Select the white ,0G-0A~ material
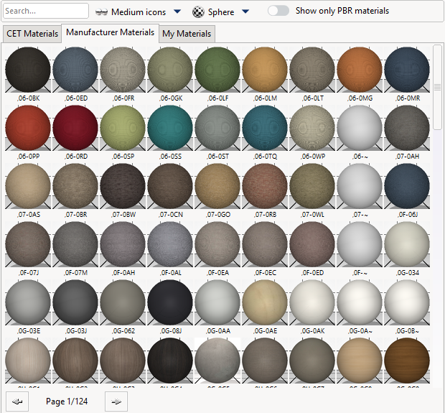445x413 pixels. [x=360, y=303]
